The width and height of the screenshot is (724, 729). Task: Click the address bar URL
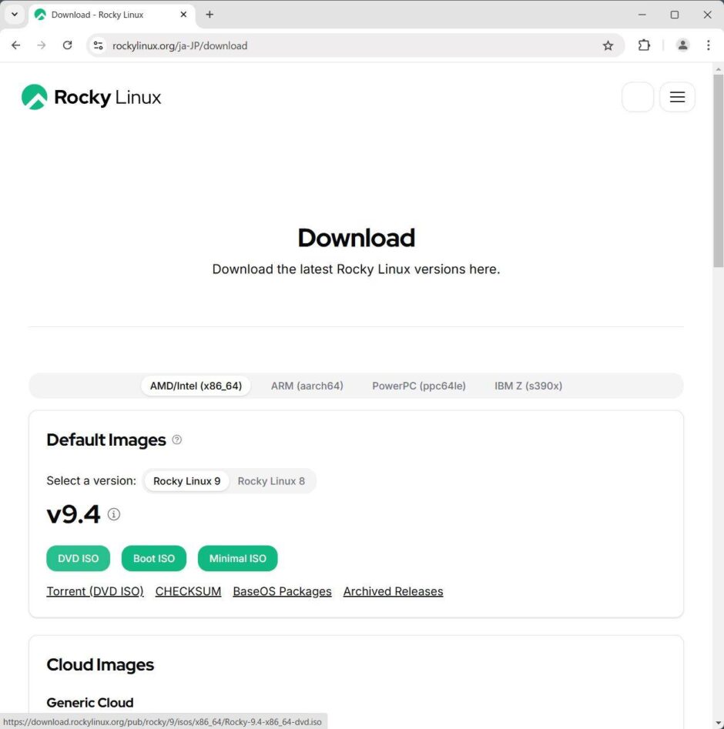coord(179,45)
